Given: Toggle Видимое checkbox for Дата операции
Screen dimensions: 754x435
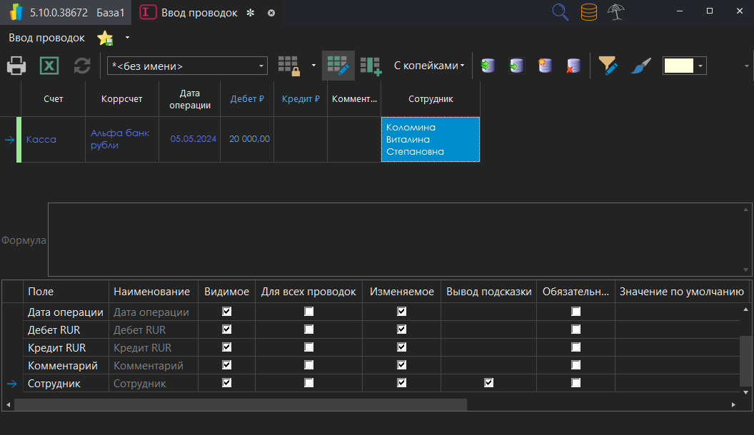Looking at the screenshot, I should coord(227,312).
